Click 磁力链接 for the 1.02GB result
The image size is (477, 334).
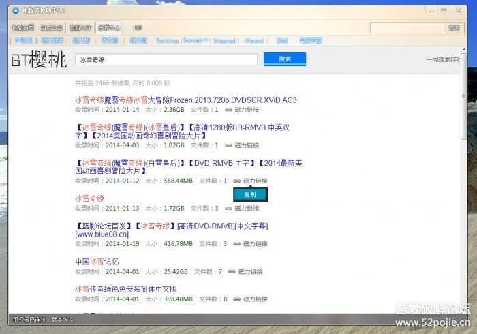point(247,145)
